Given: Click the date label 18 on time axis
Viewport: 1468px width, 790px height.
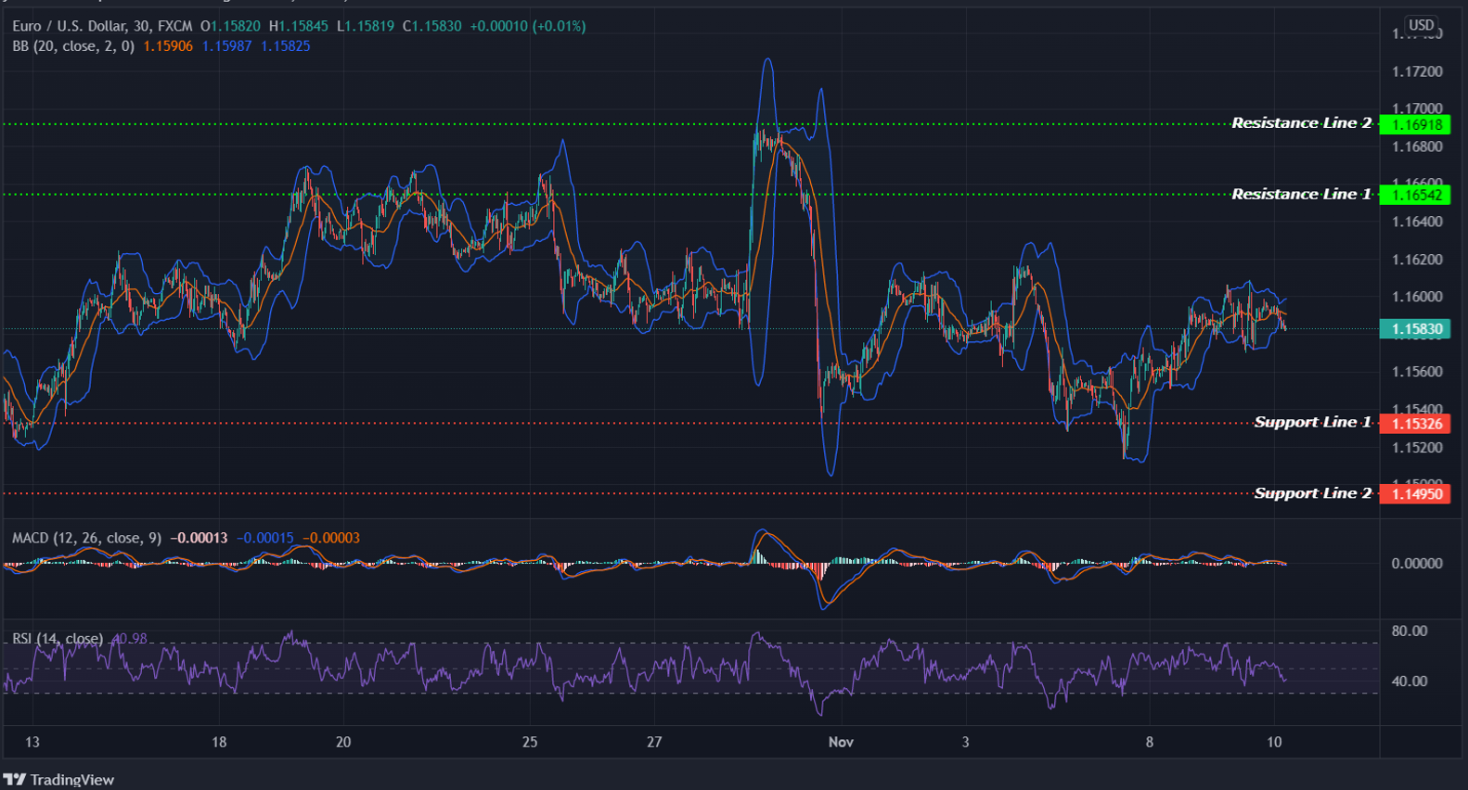Looking at the screenshot, I should coord(219,742).
